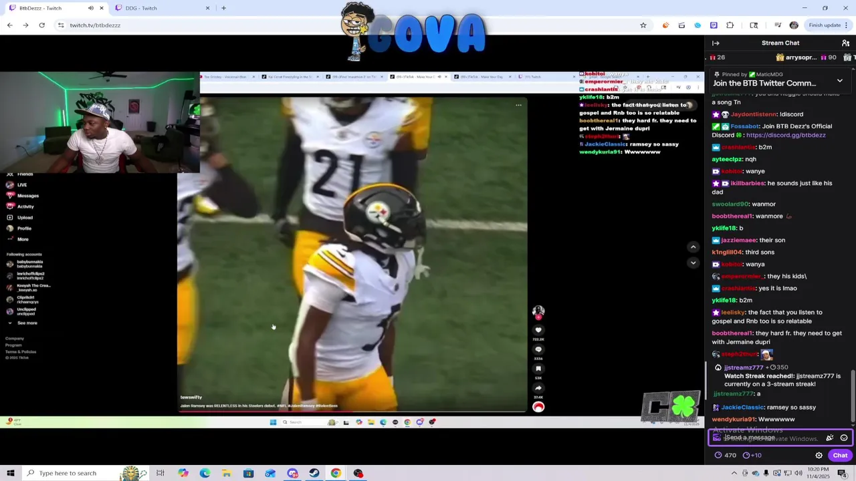Click the Finish update button
This screenshot has height=481, width=856.
click(x=829, y=25)
